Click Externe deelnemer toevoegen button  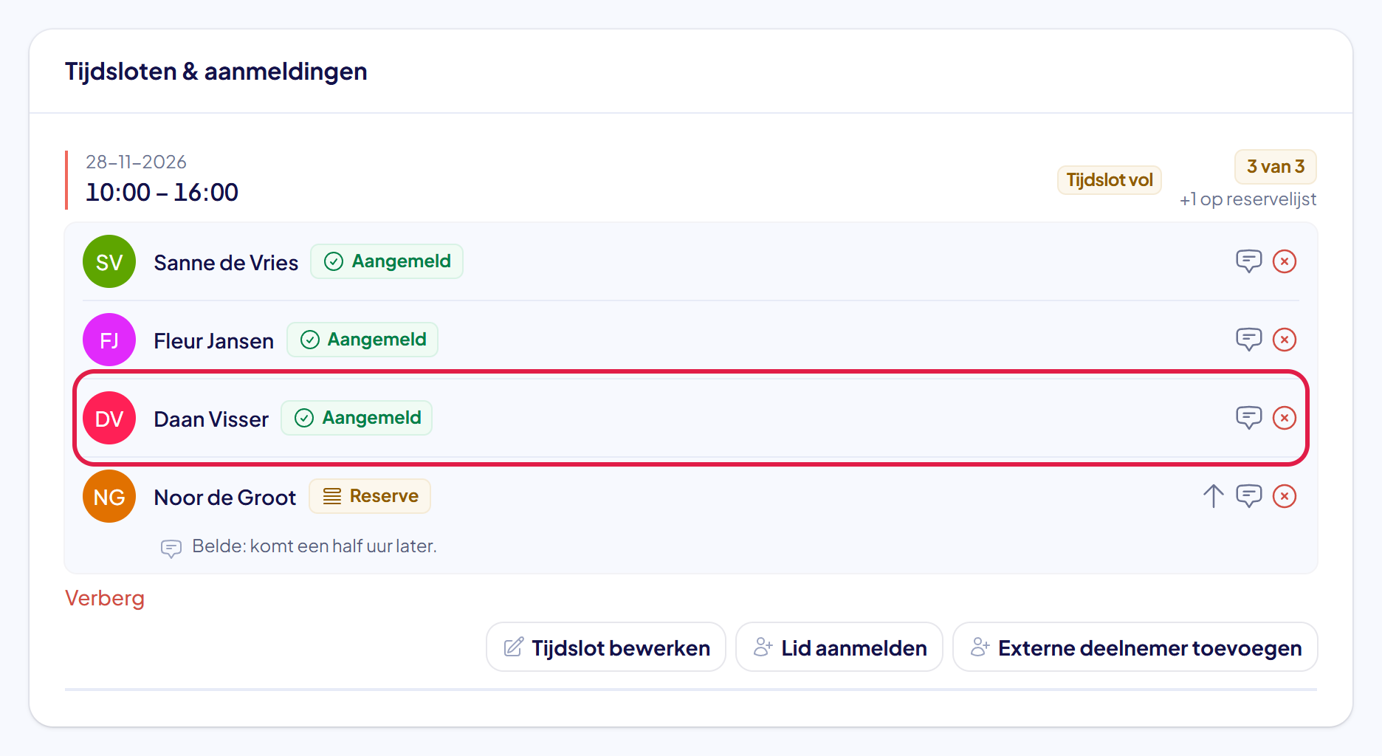coord(1135,647)
